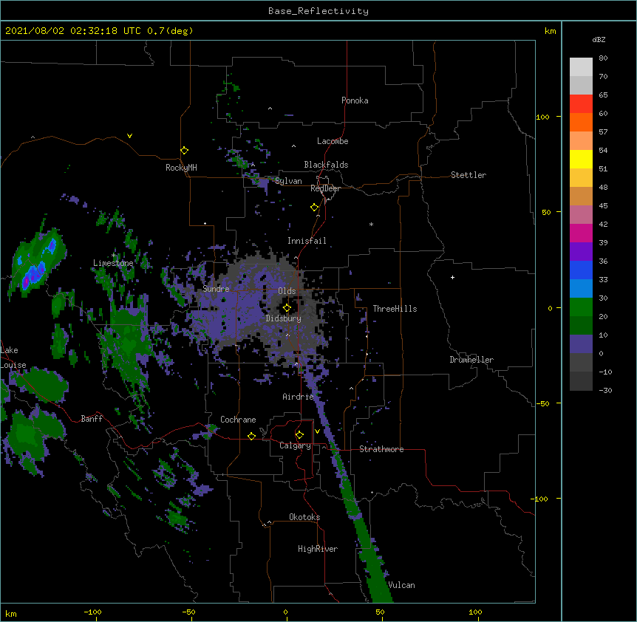This screenshot has width=637, height=622.
Task: Click the ThreeHills label
Action: point(395,309)
